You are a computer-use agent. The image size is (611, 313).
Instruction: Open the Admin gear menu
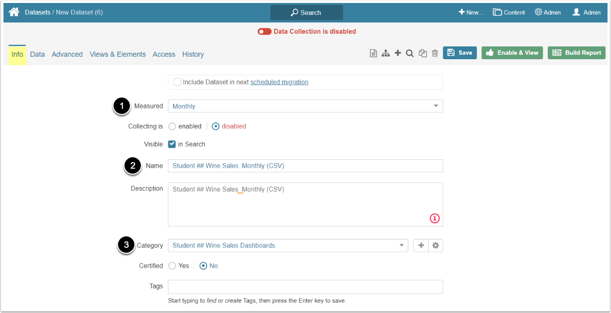click(x=548, y=12)
